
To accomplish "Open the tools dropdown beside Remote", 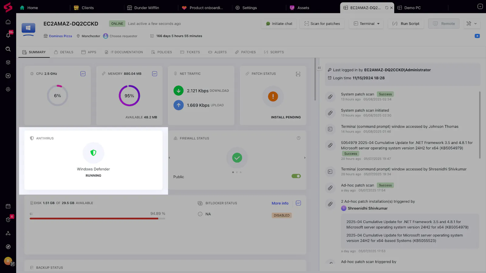I will coord(472,24).
